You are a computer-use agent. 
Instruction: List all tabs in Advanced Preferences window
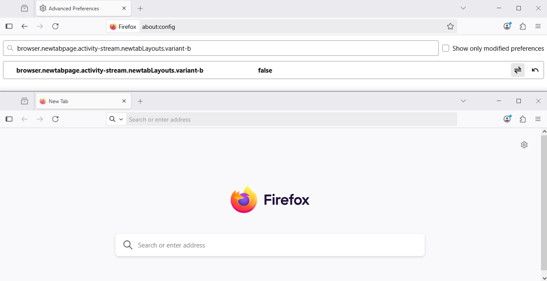pyautogui.click(x=463, y=8)
